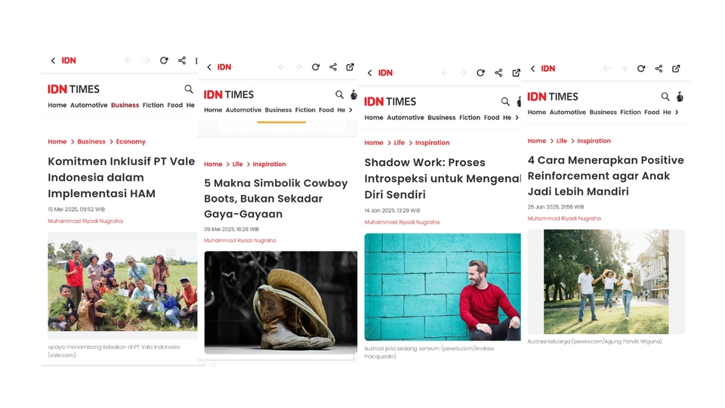The width and height of the screenshot is (725, 408).
Task: Expand more categories on Shadow Work screen
Action: click(517, 118)
